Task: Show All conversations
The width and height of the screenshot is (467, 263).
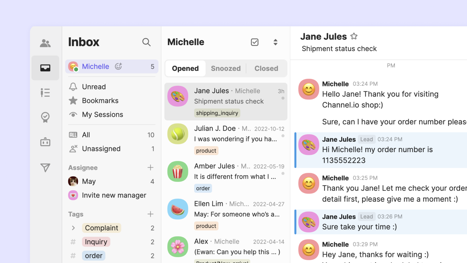Action: 112,135
